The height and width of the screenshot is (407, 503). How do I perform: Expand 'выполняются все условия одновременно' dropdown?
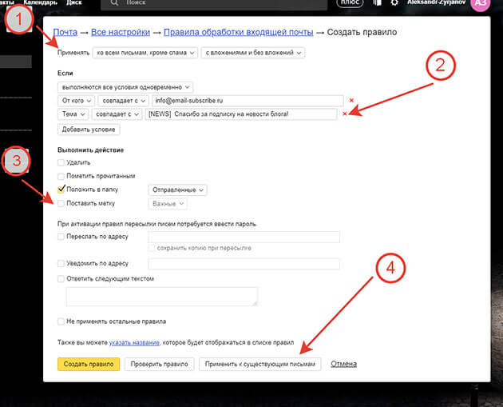point(125,87)
